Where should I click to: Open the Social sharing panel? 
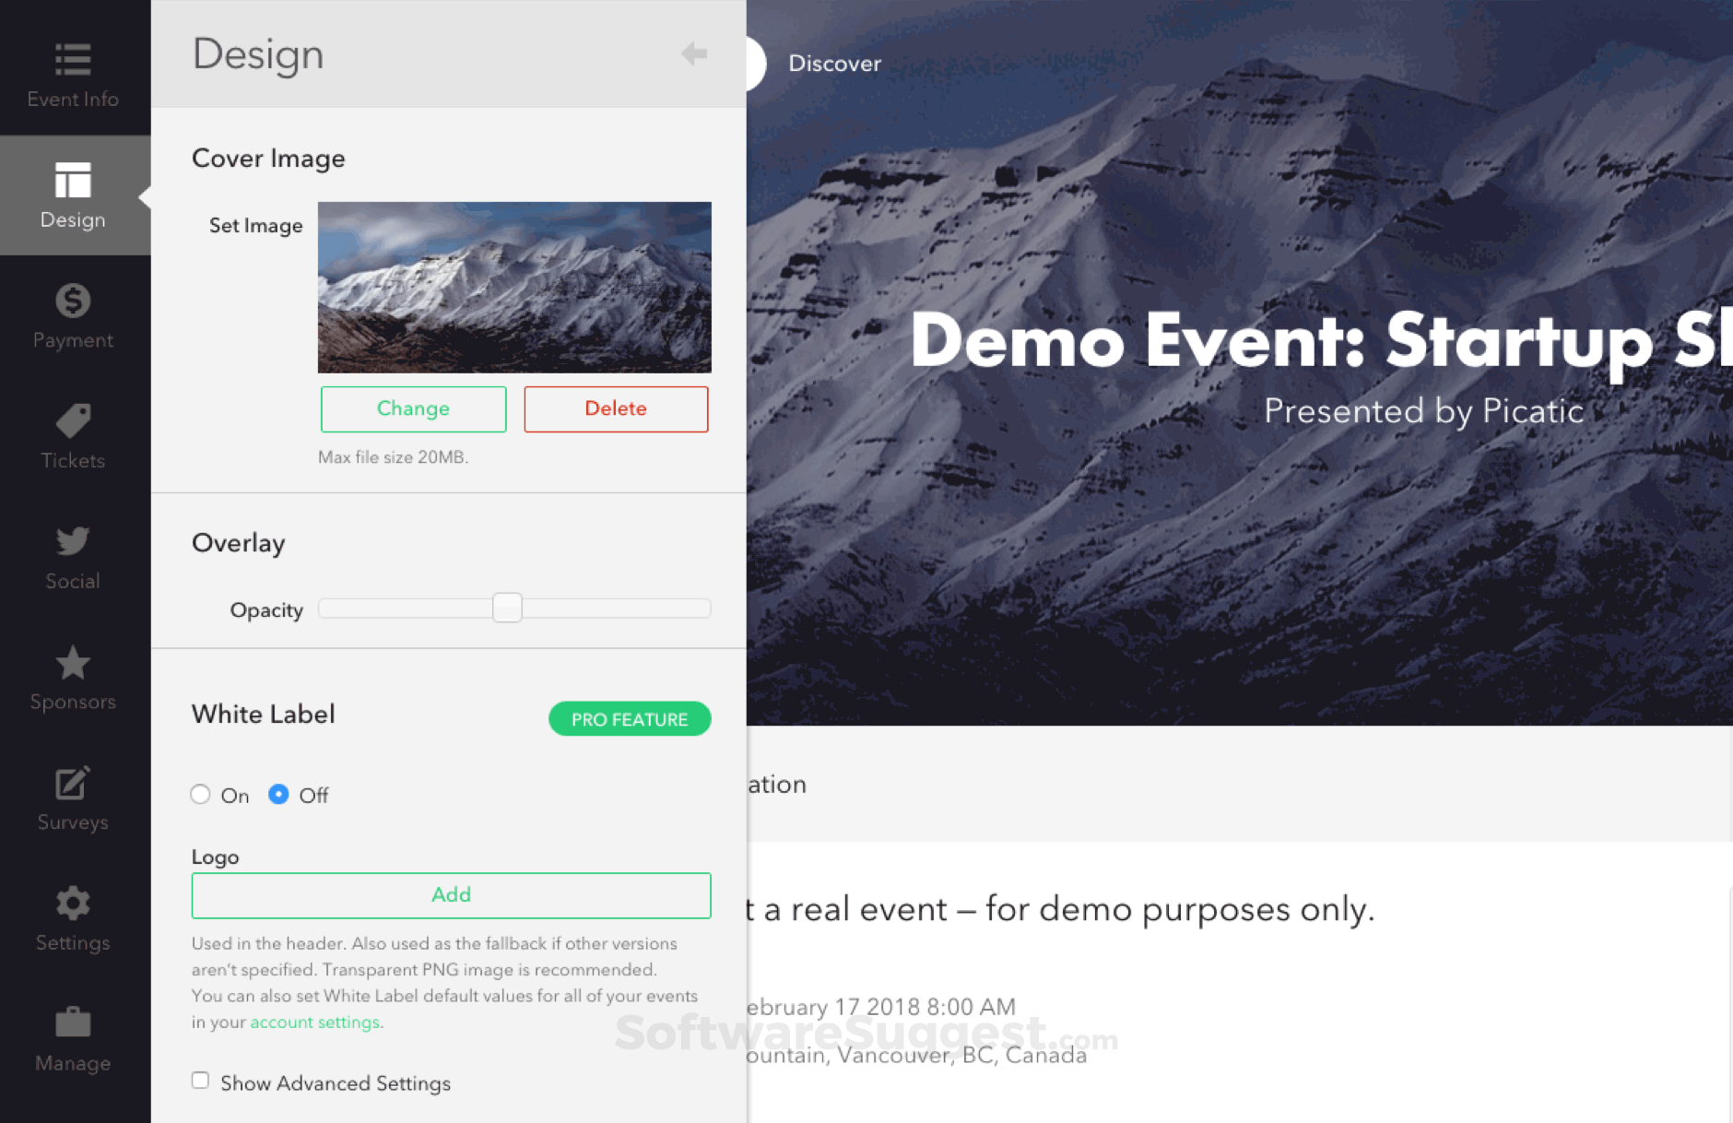coord(73,553)
